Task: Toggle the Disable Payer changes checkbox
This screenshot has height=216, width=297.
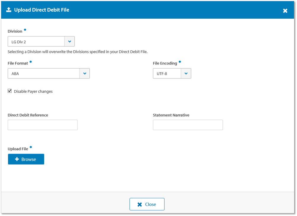Action: (10, 91)
